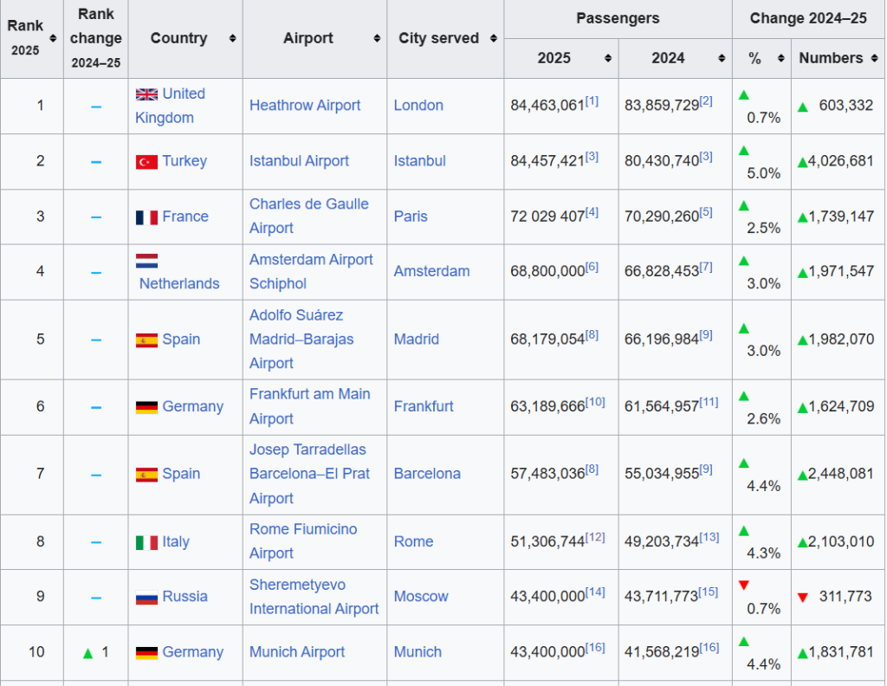
Task: Open citation 14 beside Sheremetyevo 2025 passengers
Action: point(595,592)
